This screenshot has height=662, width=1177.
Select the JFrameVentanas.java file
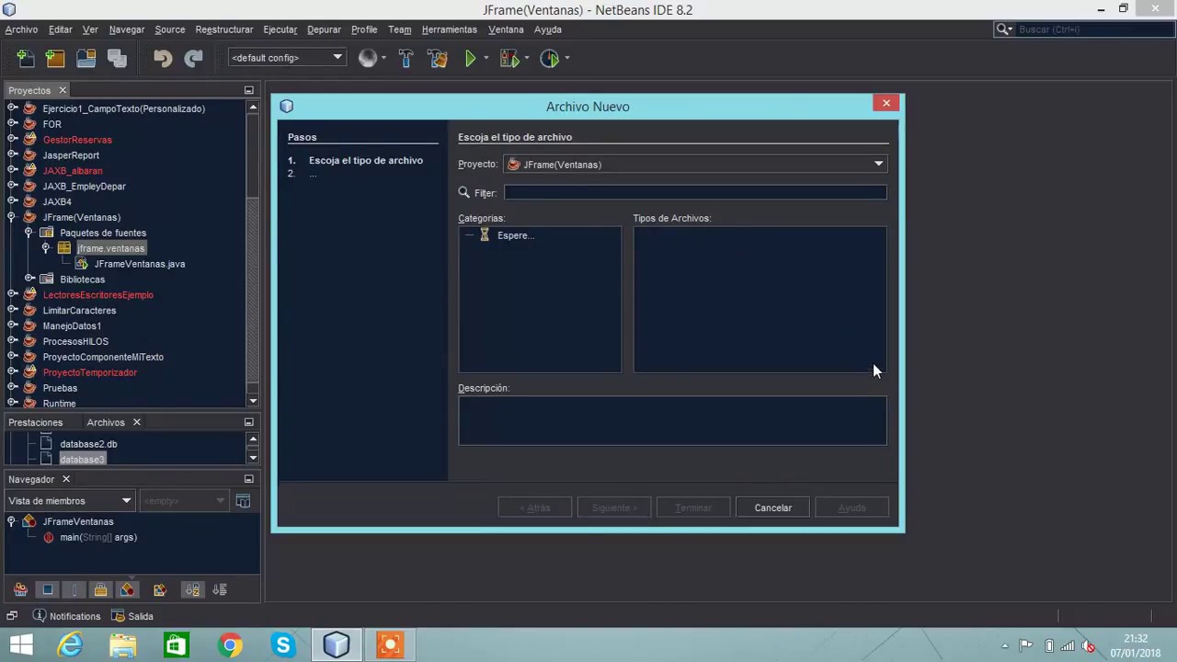coord(140,264)
